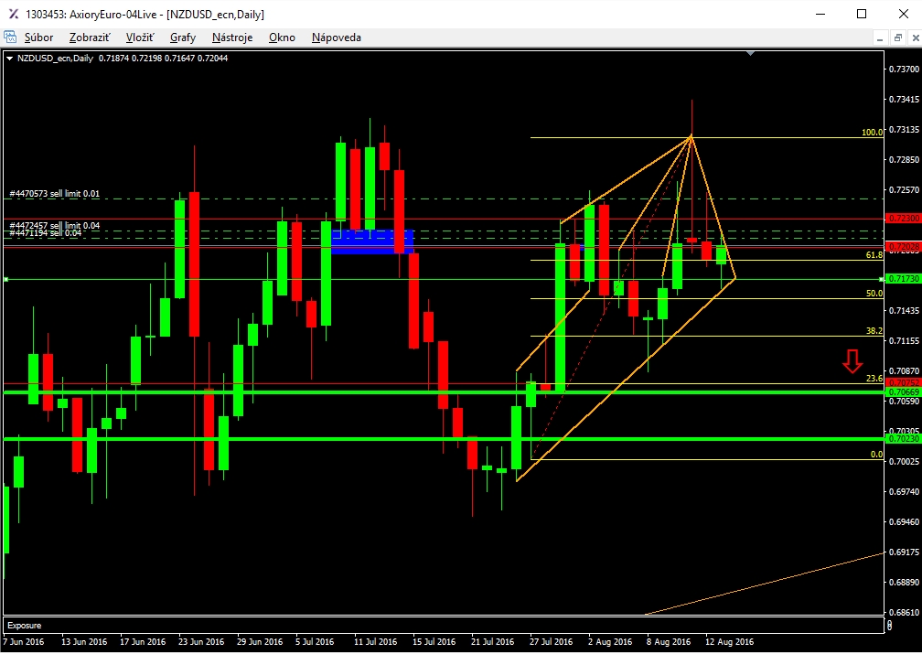Click the green 0.70669 price tag
The width and height of the screenshot is (922, 654).
[x=903, y=391]
